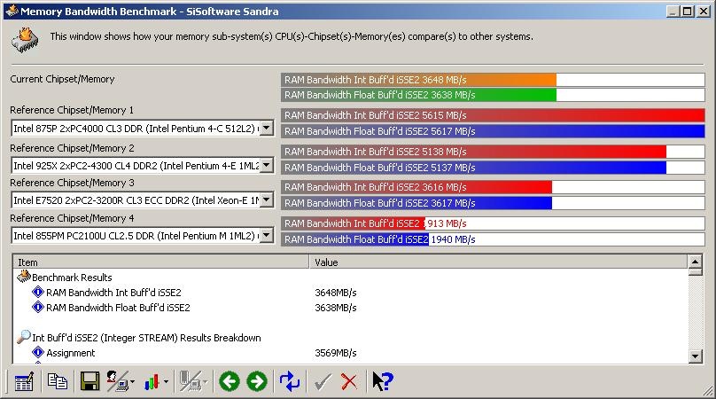This screenshot has width=716, height=399.
Task: Minimize the Sandra benchmark window
Action: pos(673,12)
